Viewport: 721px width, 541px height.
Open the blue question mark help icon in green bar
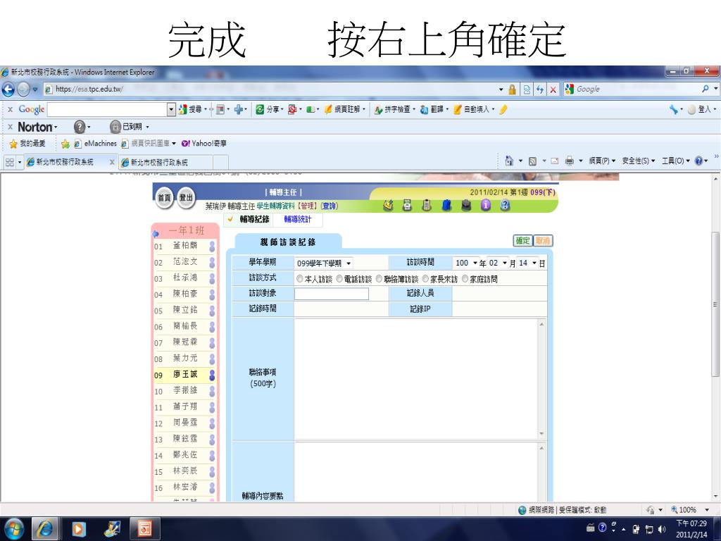(505, 205)
